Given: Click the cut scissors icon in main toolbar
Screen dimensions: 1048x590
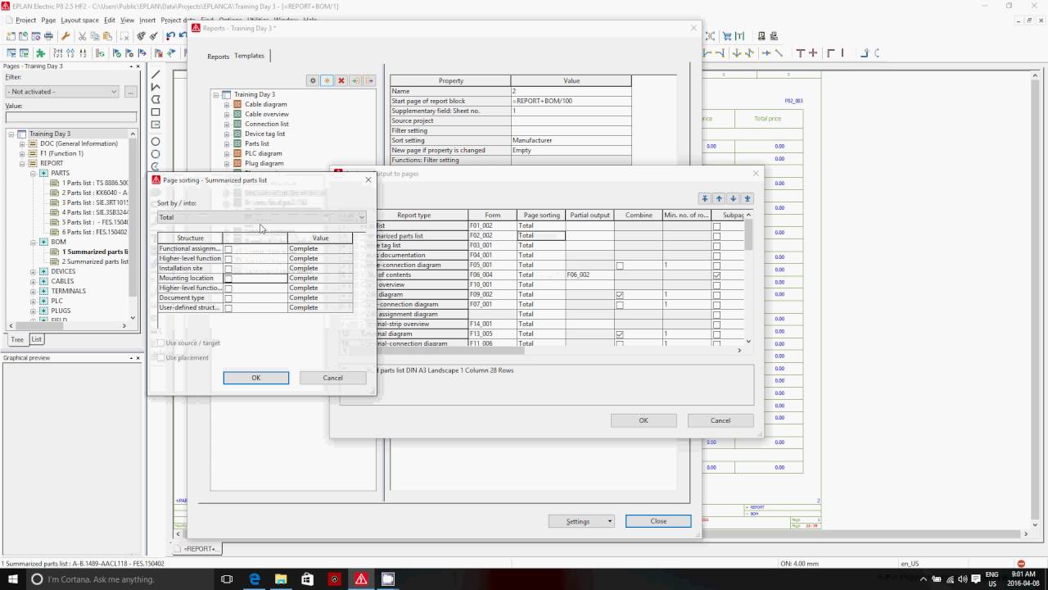Looking at the screenshot, I should (83, 36).
